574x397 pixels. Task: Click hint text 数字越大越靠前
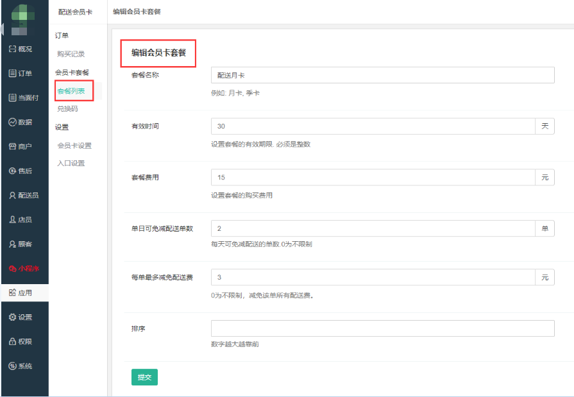point(235,344)
